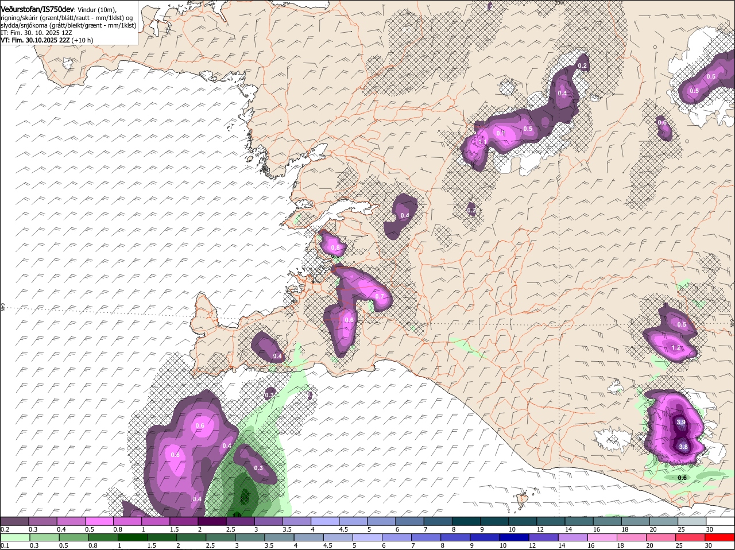Click the snow legend number 14
Screen dimensions: 735x550
click(x=568, y=529)
